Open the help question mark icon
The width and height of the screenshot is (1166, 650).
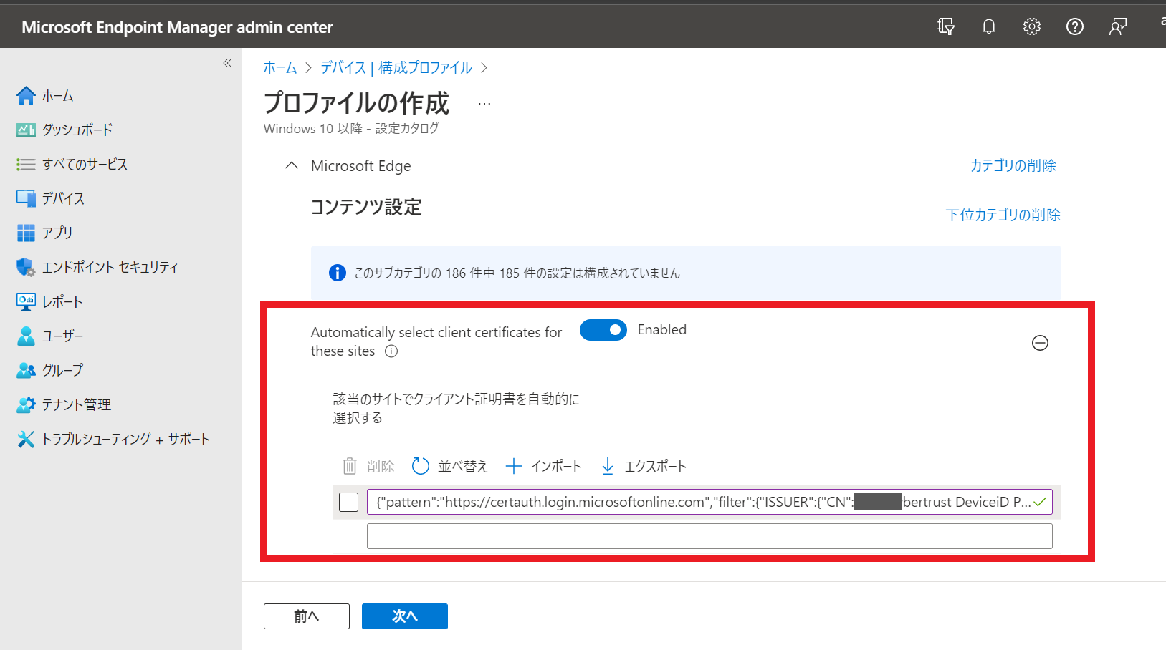click(x=1075, y=26)
